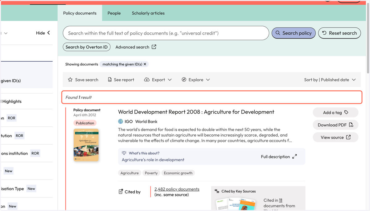Click the Cited by Key Sources quote icon
370x211 pixels.
tap(217, 191)
